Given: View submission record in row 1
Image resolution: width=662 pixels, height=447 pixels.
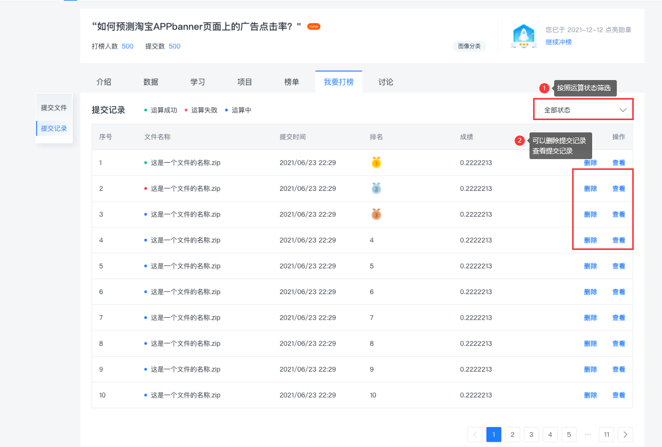Looking at the screenshot, I should [619, 163].
